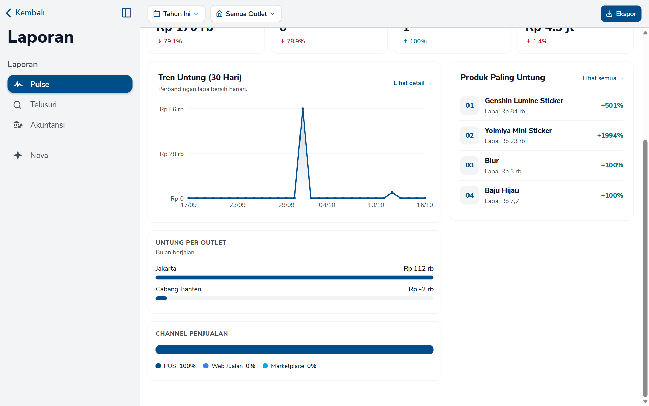
Task: Click the Pulse heartbeat icon
Action: [x=18, y=84]
